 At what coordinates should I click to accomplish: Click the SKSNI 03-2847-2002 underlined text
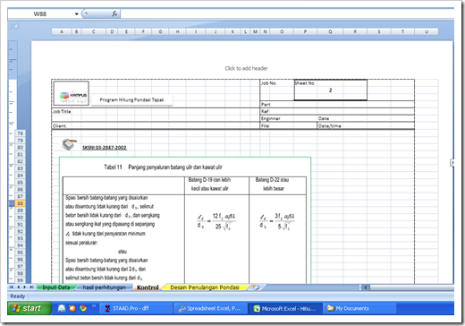pyautogui.click(x=105, y=148)
